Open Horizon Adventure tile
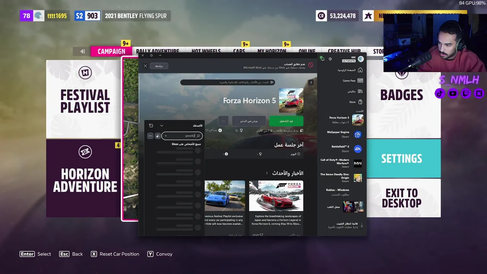The height and width of the screenshot is (274, 487). (x=84, y=178)
